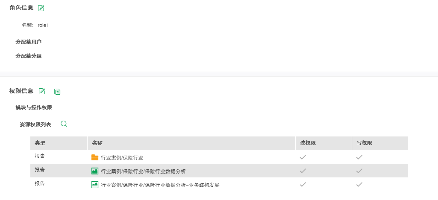Toggle write permission check for 保险行业数据分析

pos(359,171)
